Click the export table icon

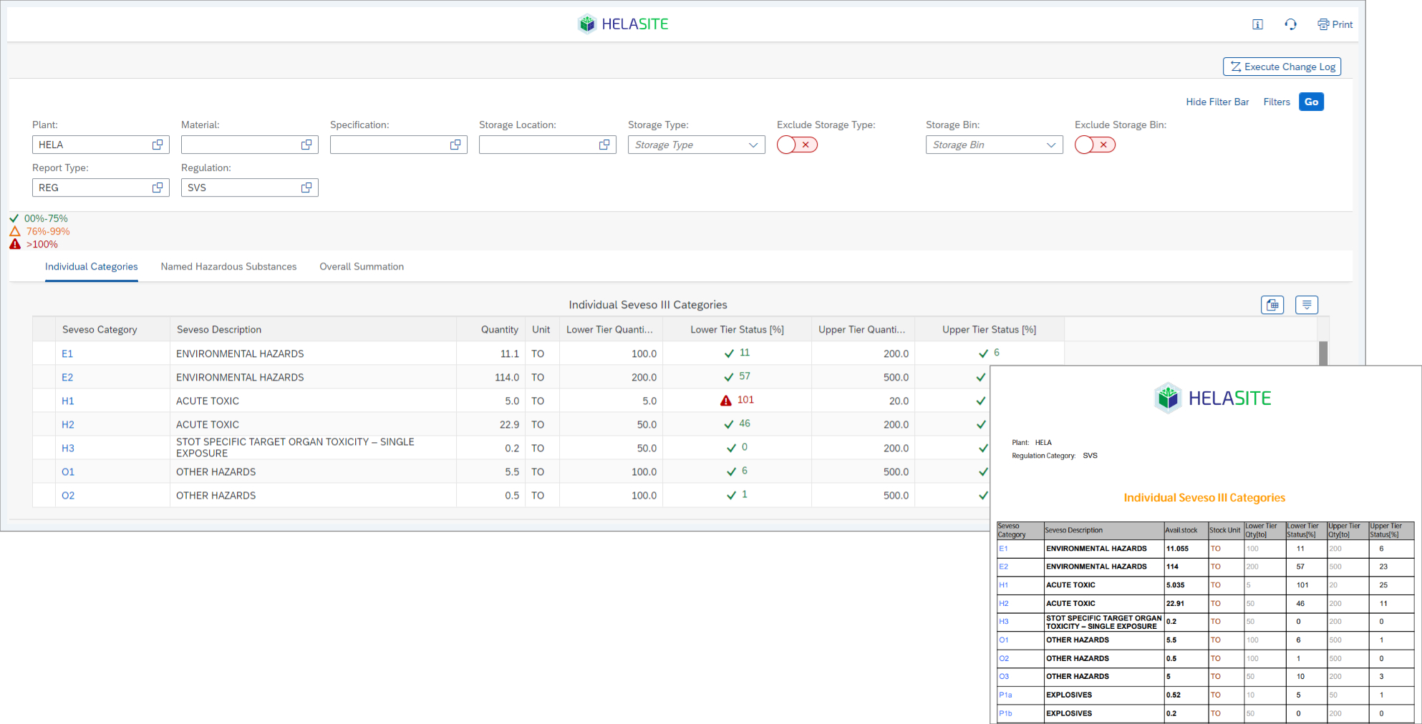click(1272, 305)
